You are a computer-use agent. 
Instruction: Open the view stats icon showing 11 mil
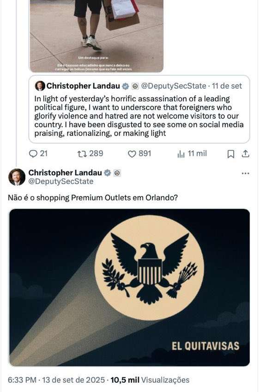pyautogui.click(x=181, y=154)
